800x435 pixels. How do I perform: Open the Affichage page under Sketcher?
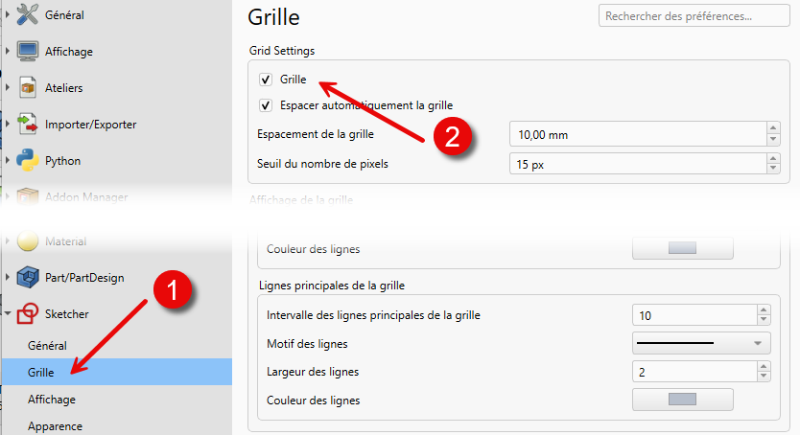pos(52,399)
